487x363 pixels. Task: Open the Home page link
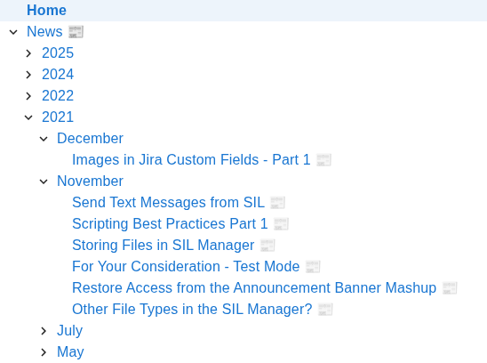tap(46, 10)
